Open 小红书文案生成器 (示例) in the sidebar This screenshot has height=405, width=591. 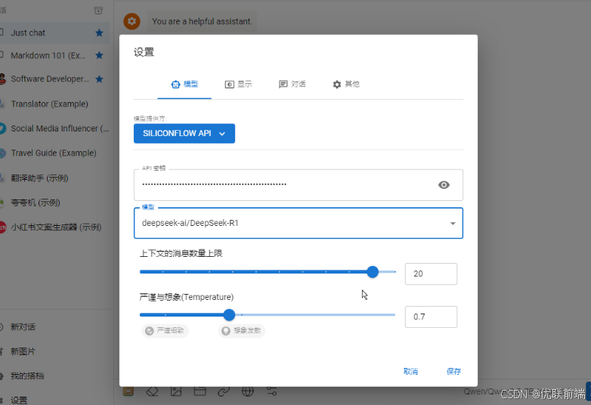click(56, 227)
